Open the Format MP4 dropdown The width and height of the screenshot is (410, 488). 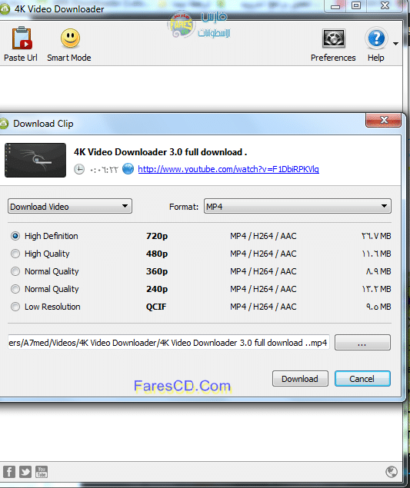click(x=298, y=206)
